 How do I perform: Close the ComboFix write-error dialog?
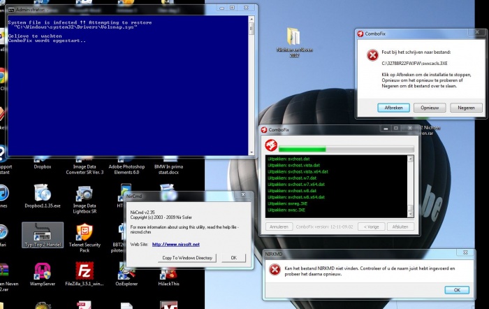point(477,32)
